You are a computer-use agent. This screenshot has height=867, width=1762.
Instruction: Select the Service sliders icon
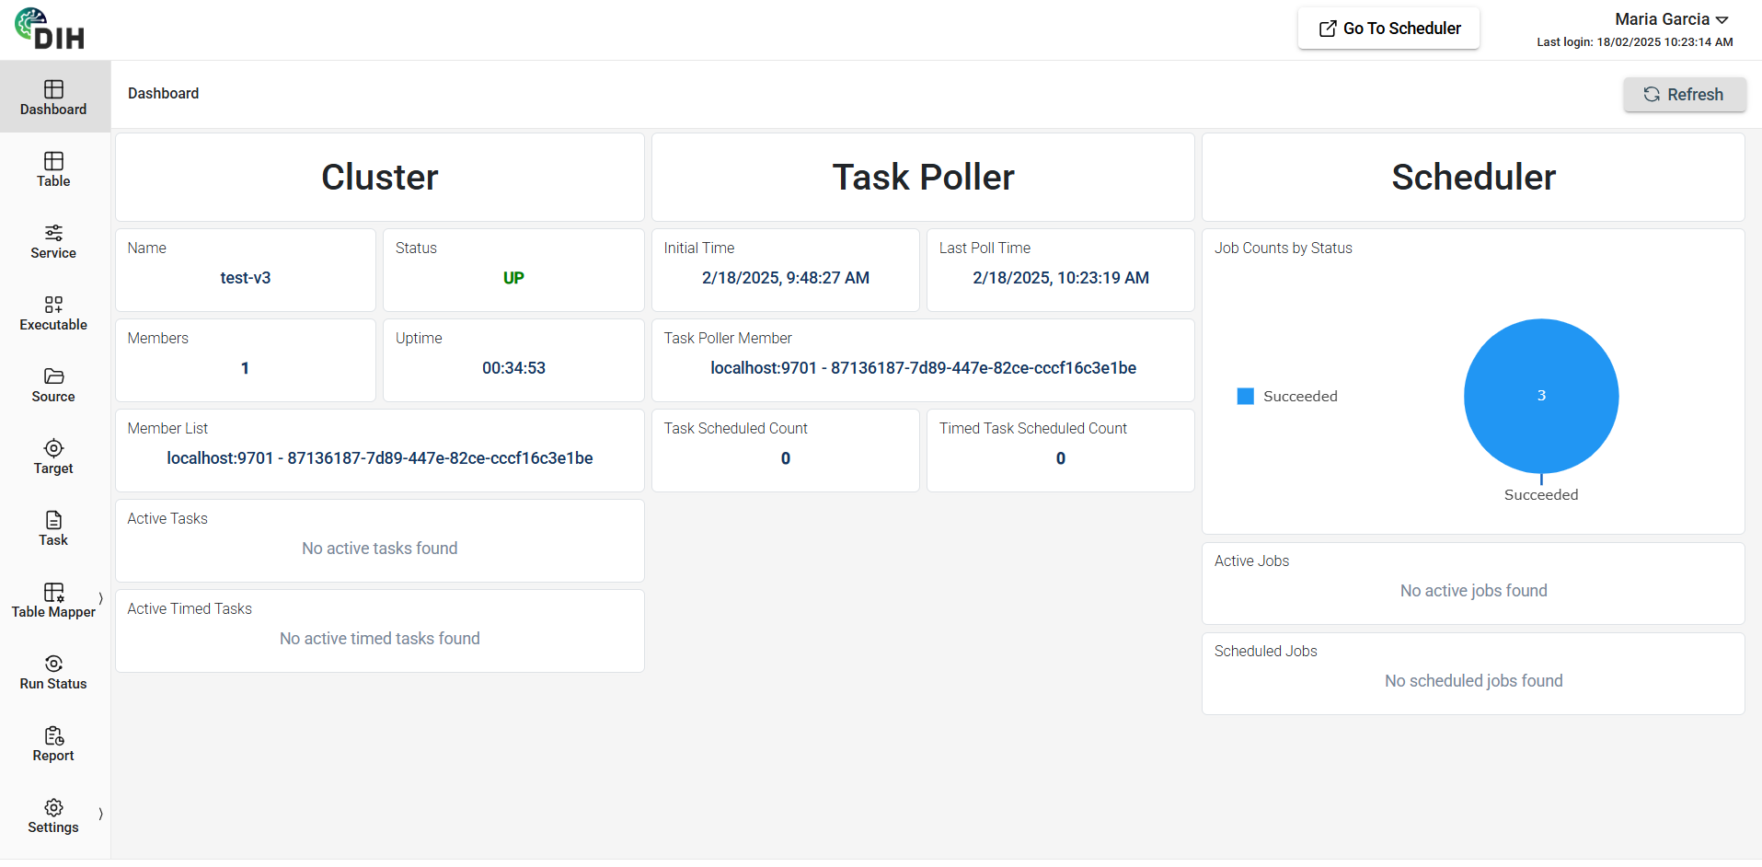tap(53, 233)
